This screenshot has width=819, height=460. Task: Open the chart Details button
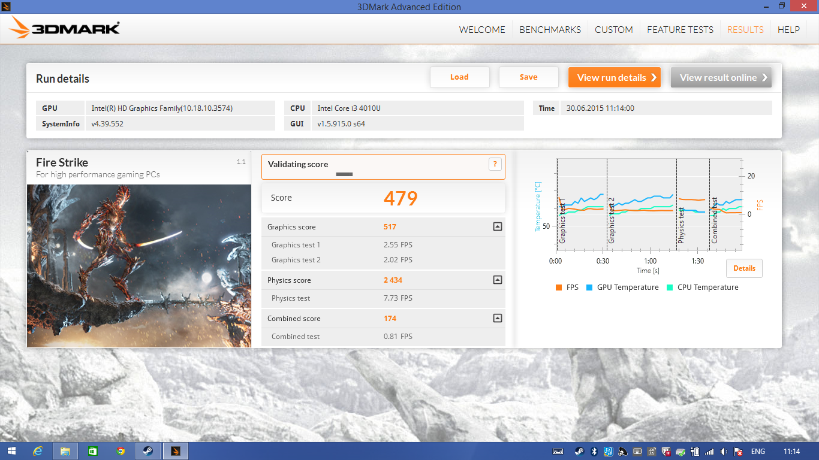click(x=744, y=268)
